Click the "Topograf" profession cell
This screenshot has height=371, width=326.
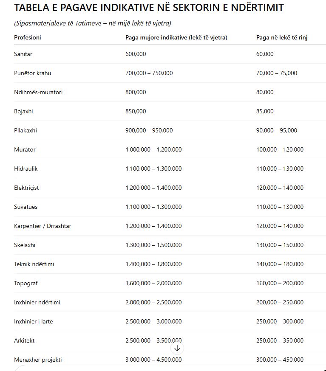26,283
